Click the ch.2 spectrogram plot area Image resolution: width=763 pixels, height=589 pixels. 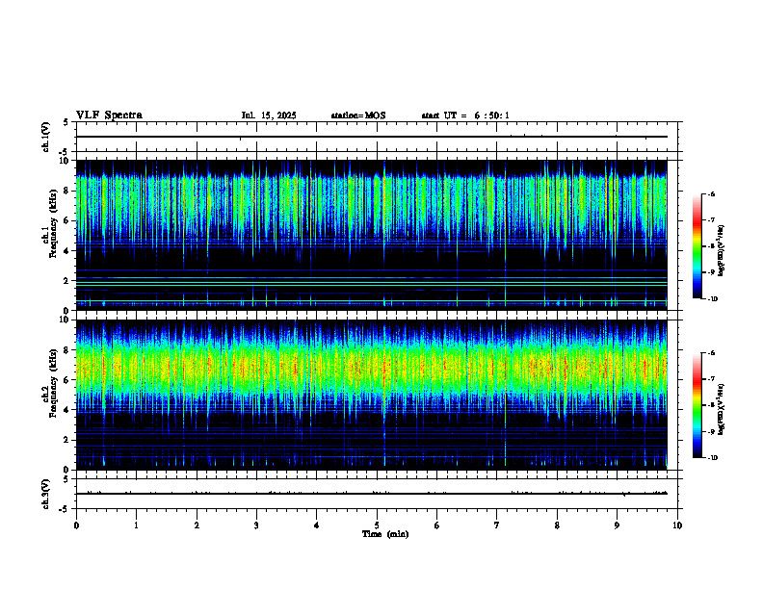pyautogui.click(x=372, y=395)
